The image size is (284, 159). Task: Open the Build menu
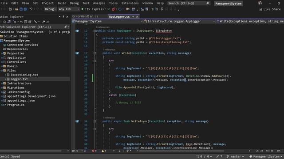click(62, 3)
